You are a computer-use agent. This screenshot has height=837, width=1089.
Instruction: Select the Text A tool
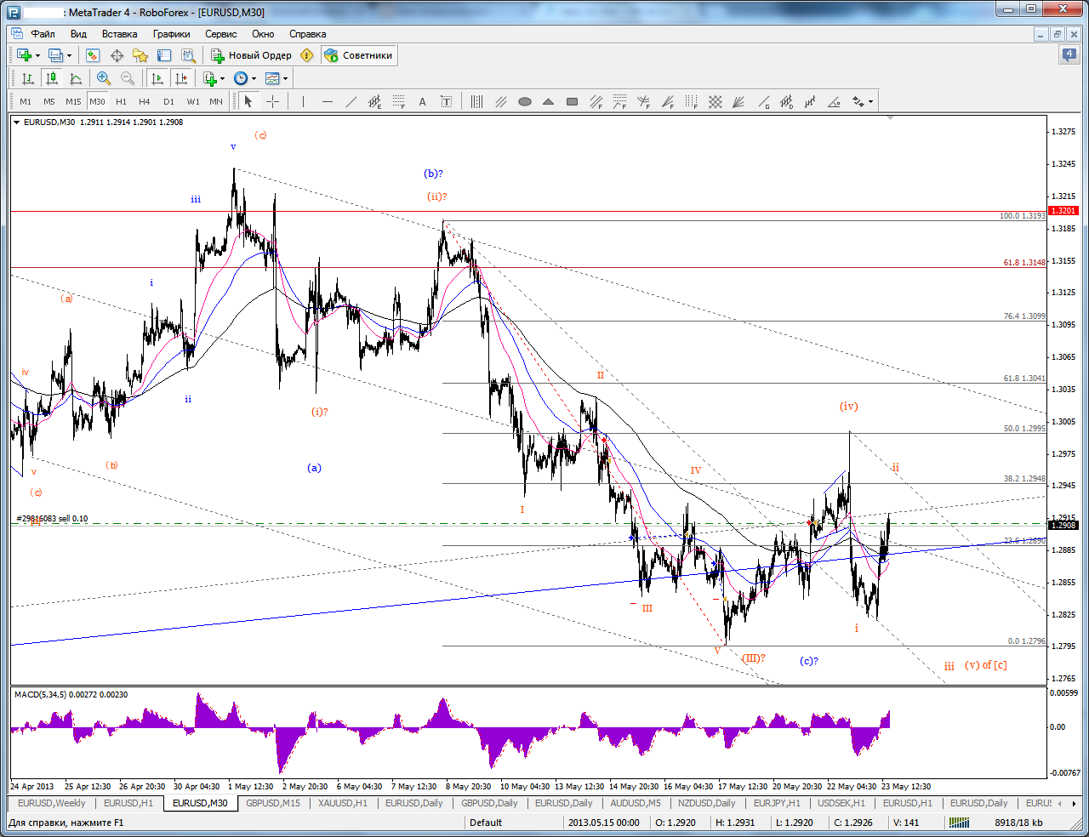422,101
